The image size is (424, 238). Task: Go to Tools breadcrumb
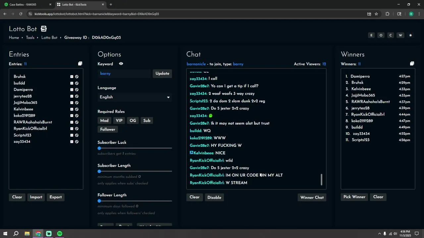pyautogui.click(x=30, y=38)
